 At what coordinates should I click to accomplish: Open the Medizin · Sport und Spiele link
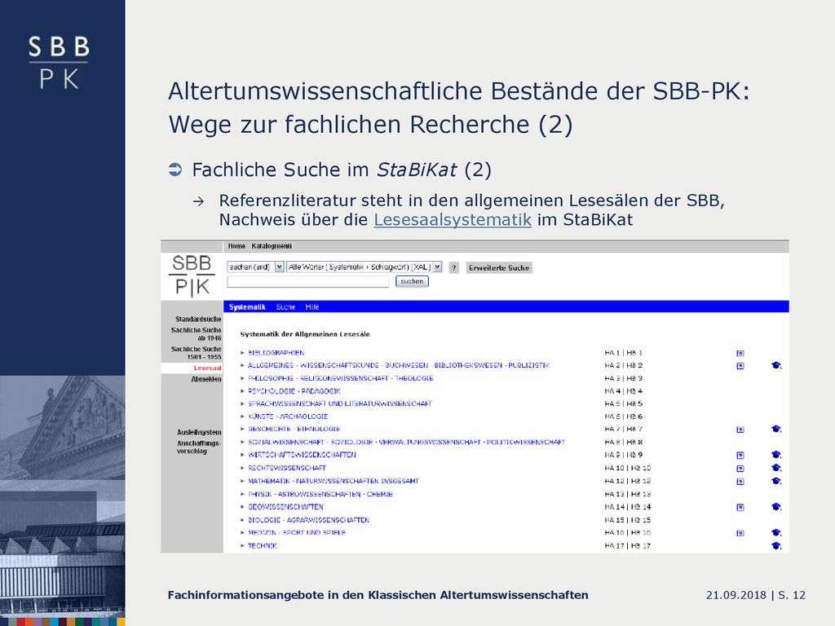[x=297, y=532]
